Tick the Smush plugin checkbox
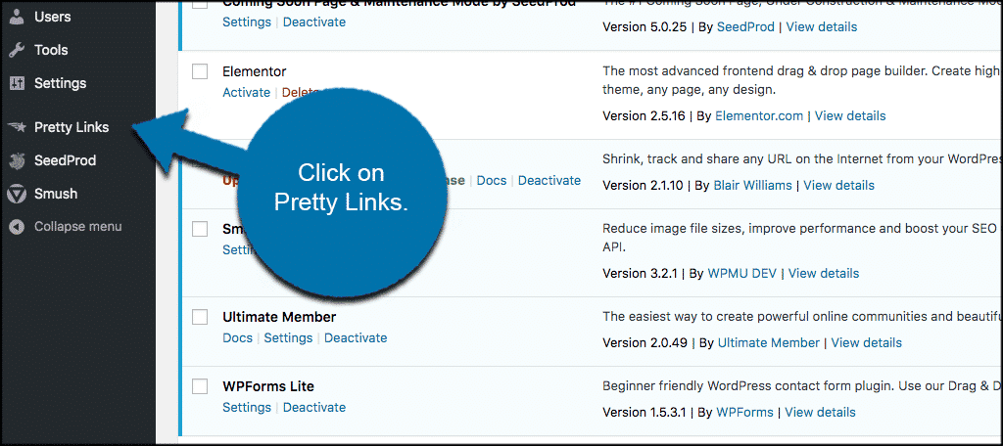The height and width of the screenshot is (446, 1003). tap(200, 229)
